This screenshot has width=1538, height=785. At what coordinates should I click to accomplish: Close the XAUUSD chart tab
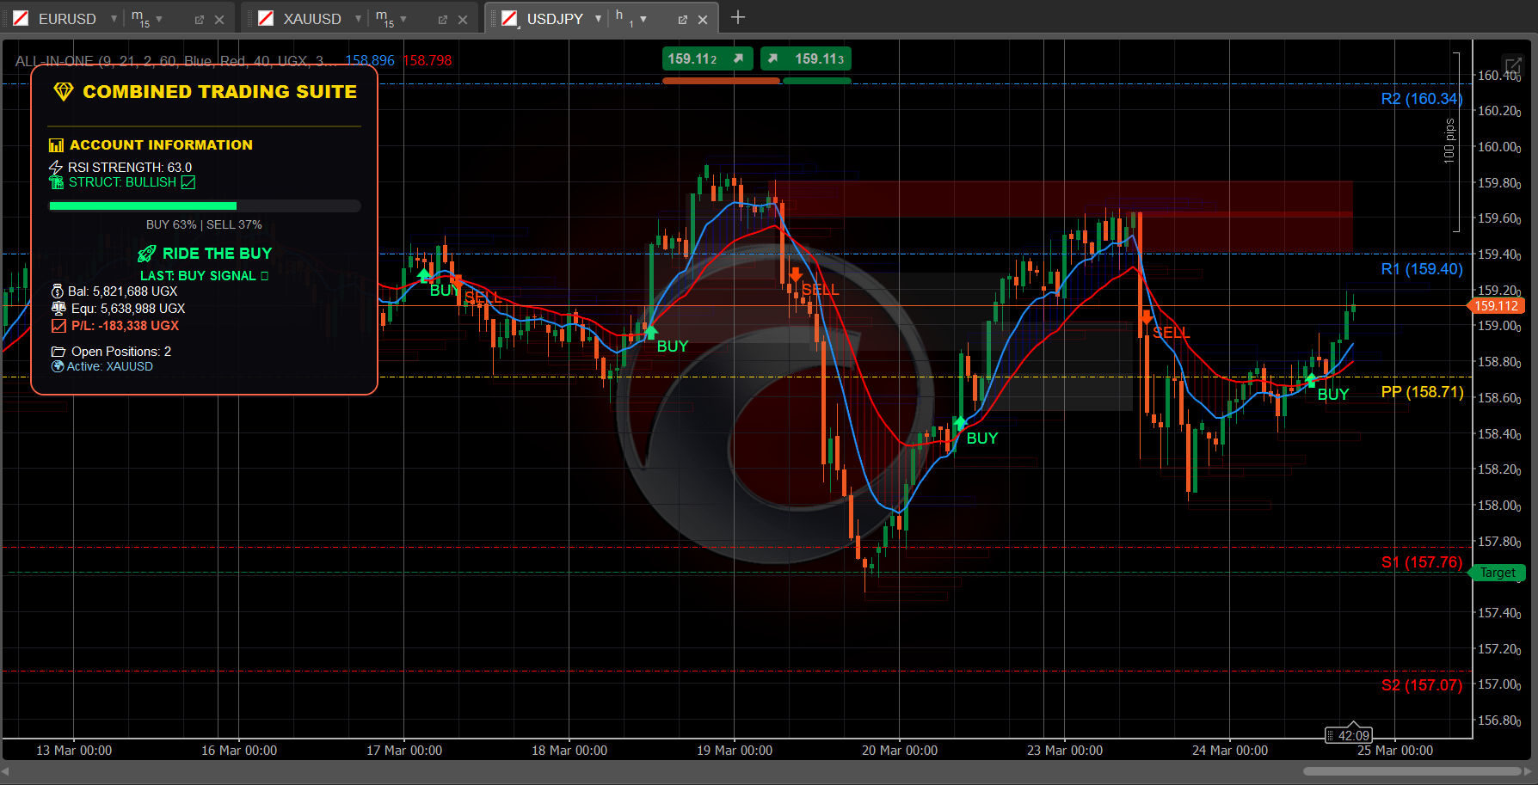(463, 20)
